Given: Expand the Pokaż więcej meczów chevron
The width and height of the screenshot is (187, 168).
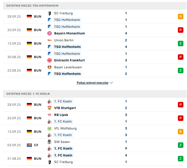Looking at the screenshot, I should pyautogui.click(x=111, y=83).
